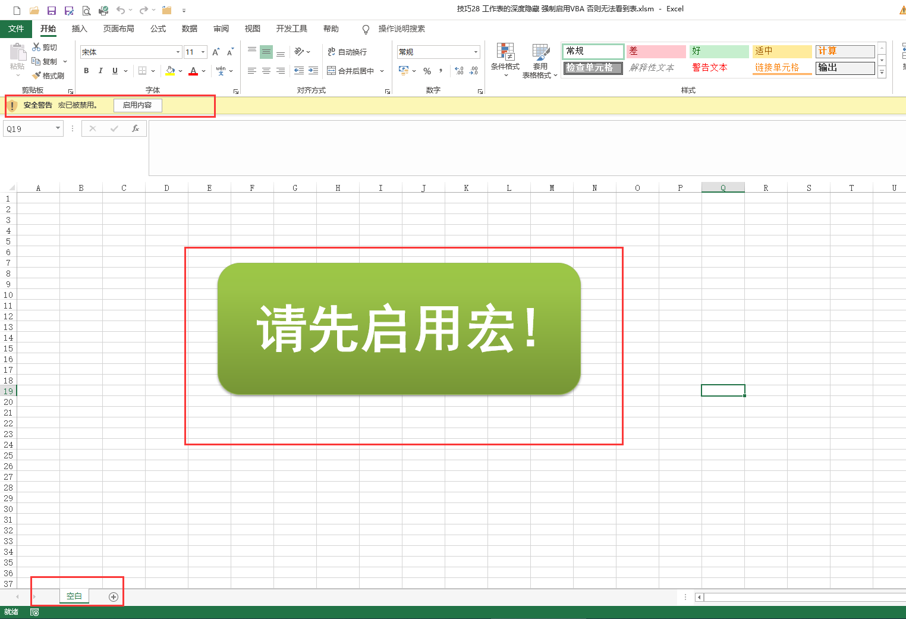Expand the cell styles gallery more arrow
Image resolution: width=906 pixels, height=619 pixels.
pos(882,73)
